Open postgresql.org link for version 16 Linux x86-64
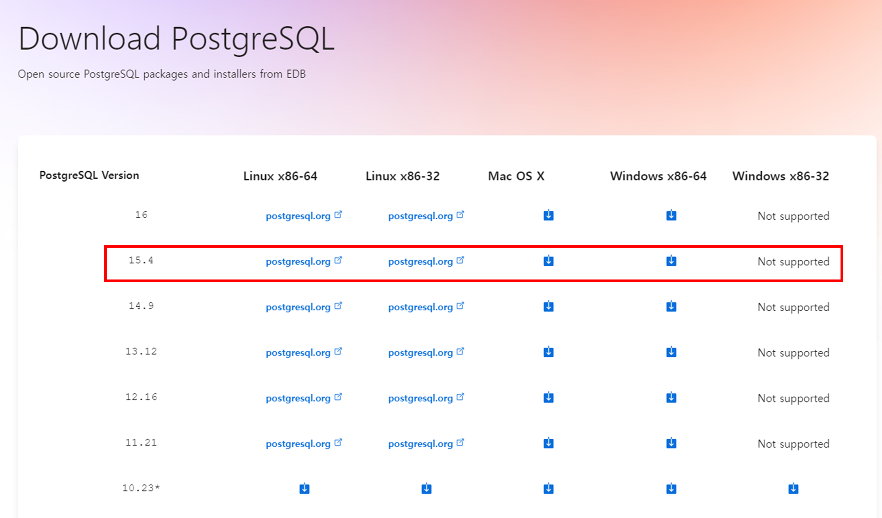 click(304, 215)
